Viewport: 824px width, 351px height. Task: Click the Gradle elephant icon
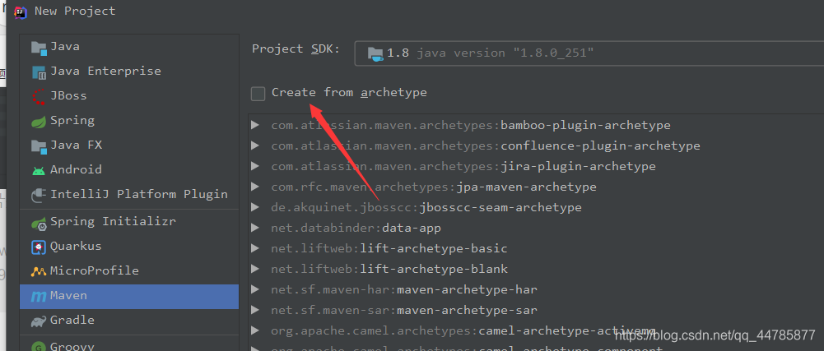point(39,321)
